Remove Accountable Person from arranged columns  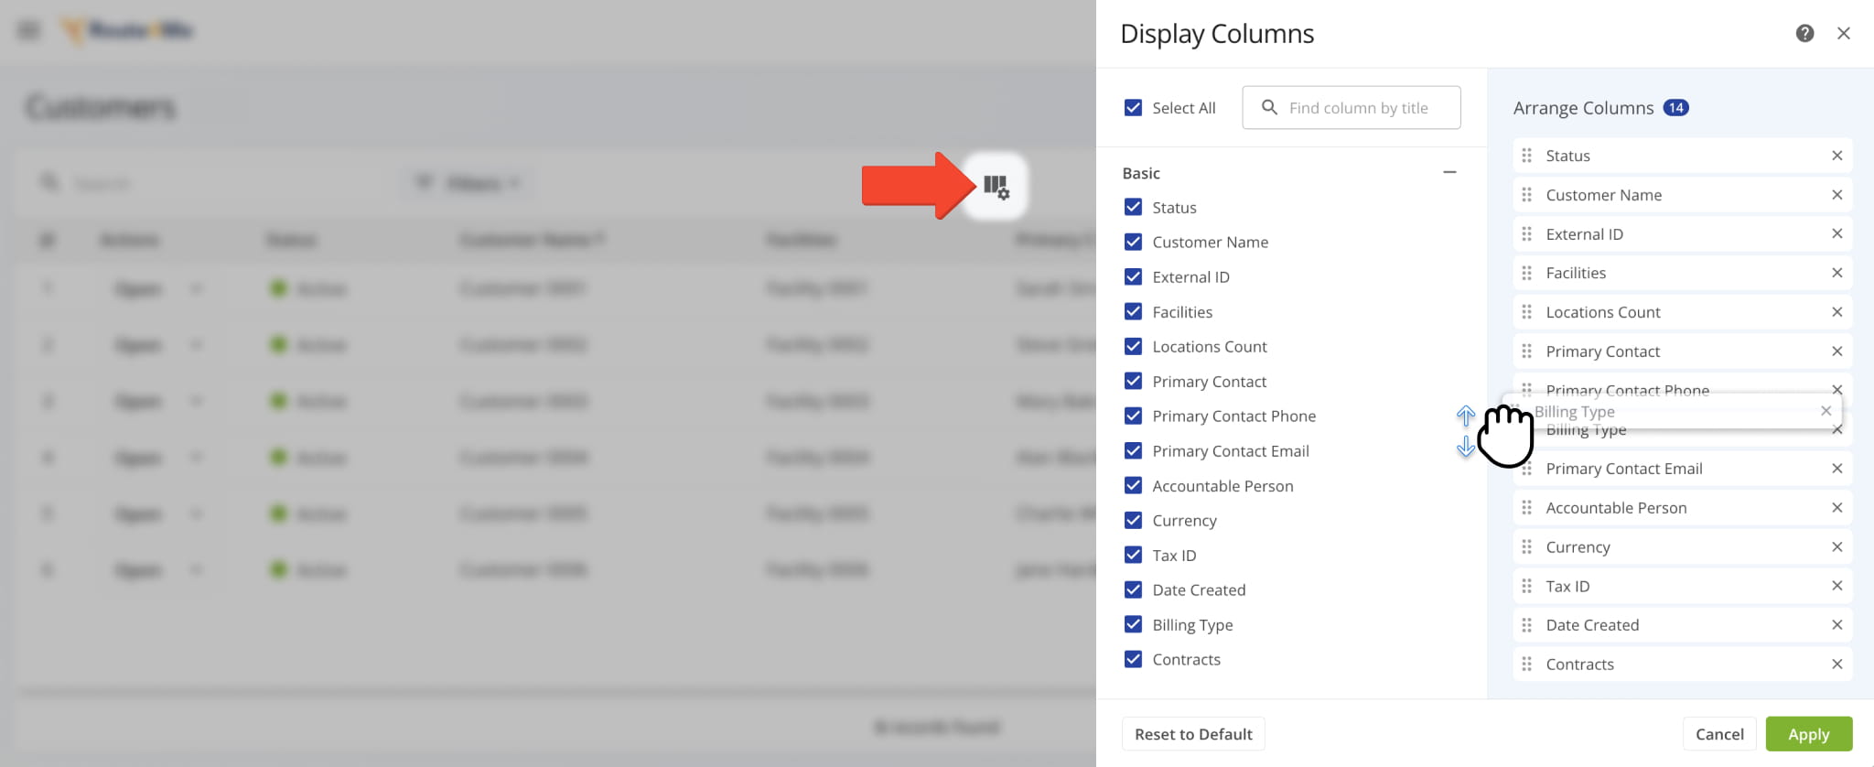(1836, 508)
